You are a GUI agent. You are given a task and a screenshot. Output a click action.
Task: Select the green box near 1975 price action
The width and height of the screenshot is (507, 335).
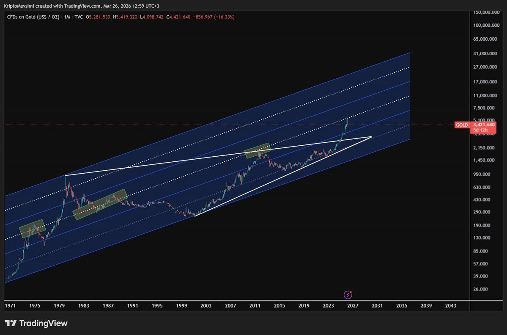[x=32, y=229]
